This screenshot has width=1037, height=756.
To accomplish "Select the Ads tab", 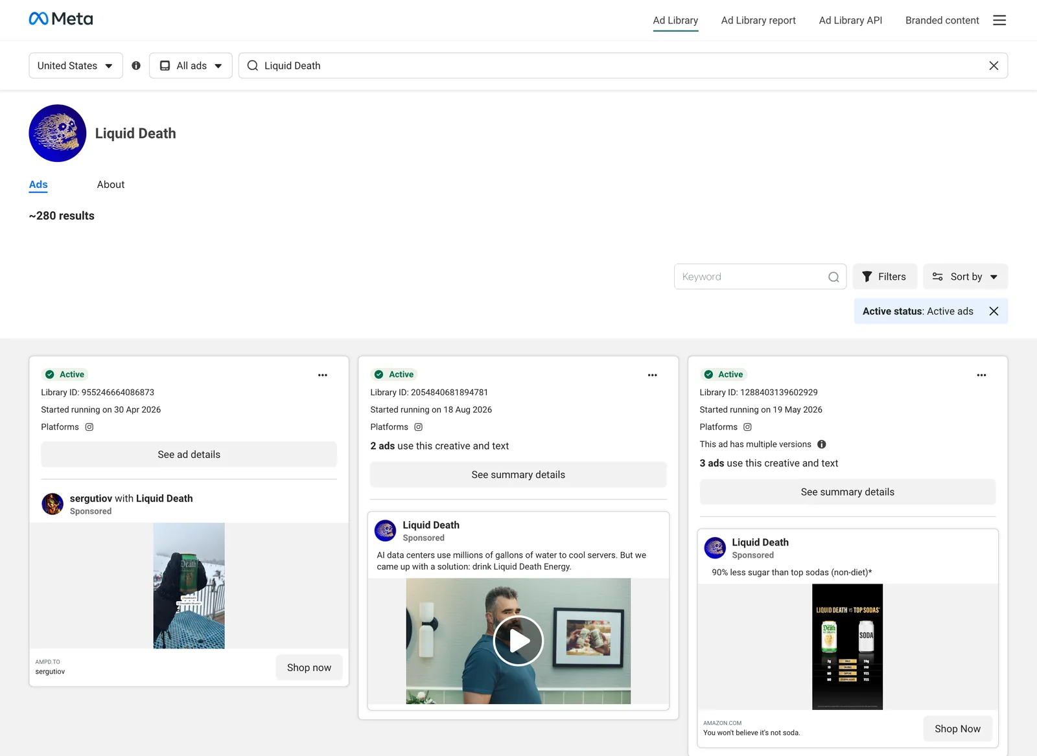I will pyautogui.click(x=38, y=185).
